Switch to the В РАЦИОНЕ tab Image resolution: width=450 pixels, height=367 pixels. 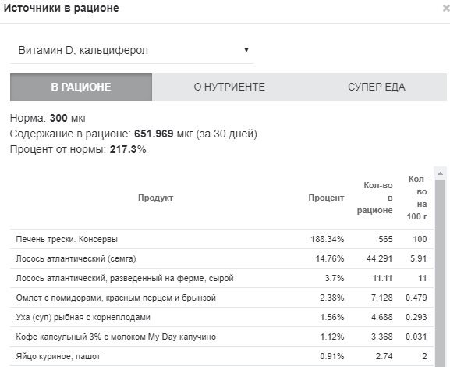[x=81, y=87]
